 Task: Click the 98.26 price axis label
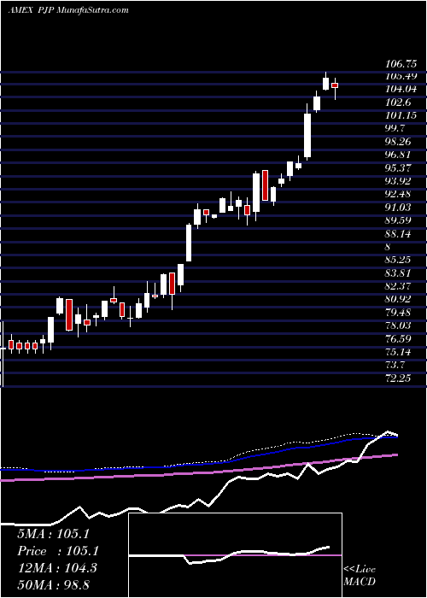[x=398, y=142]
